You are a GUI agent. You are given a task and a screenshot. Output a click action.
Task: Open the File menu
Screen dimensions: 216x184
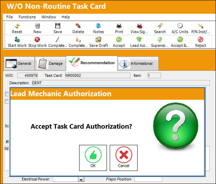click(x=9, y=17)
